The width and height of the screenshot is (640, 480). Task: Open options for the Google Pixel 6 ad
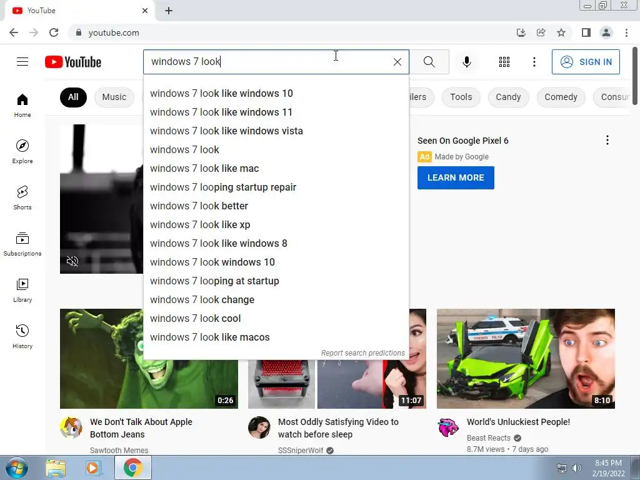(607, 141)
